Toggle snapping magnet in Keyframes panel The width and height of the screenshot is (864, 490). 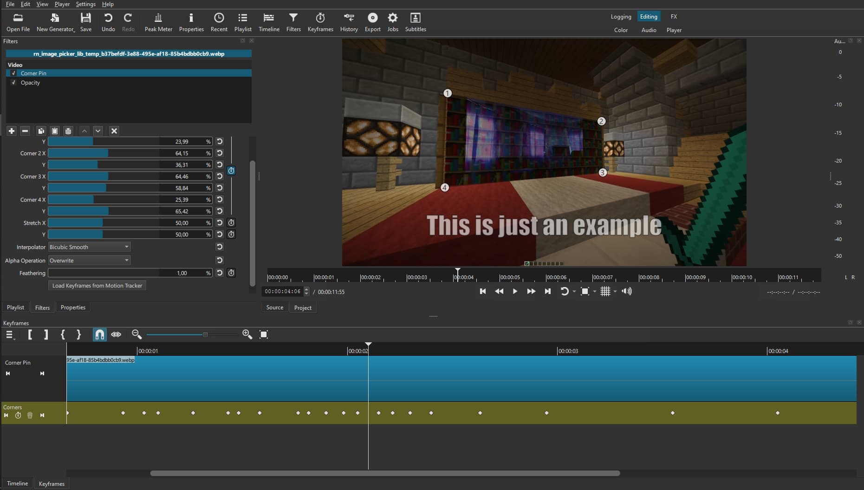[99, 334]
